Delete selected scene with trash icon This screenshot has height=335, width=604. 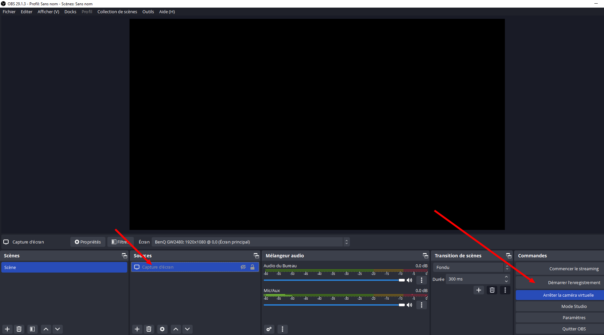click(x=19, y=329)
